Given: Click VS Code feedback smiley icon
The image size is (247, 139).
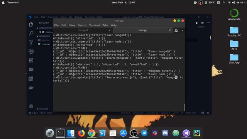Looking at the screenshot, I should (203, 113).
